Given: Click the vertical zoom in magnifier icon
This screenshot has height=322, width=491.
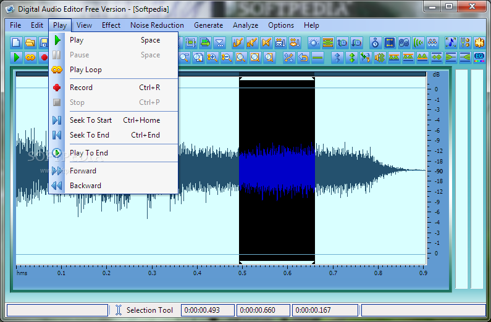Looking at the screenshot, I should click(x=212, y=57).
